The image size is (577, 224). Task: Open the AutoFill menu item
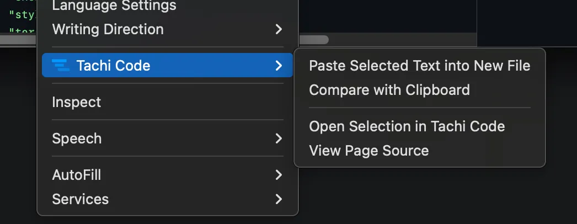tap(77, 175)
